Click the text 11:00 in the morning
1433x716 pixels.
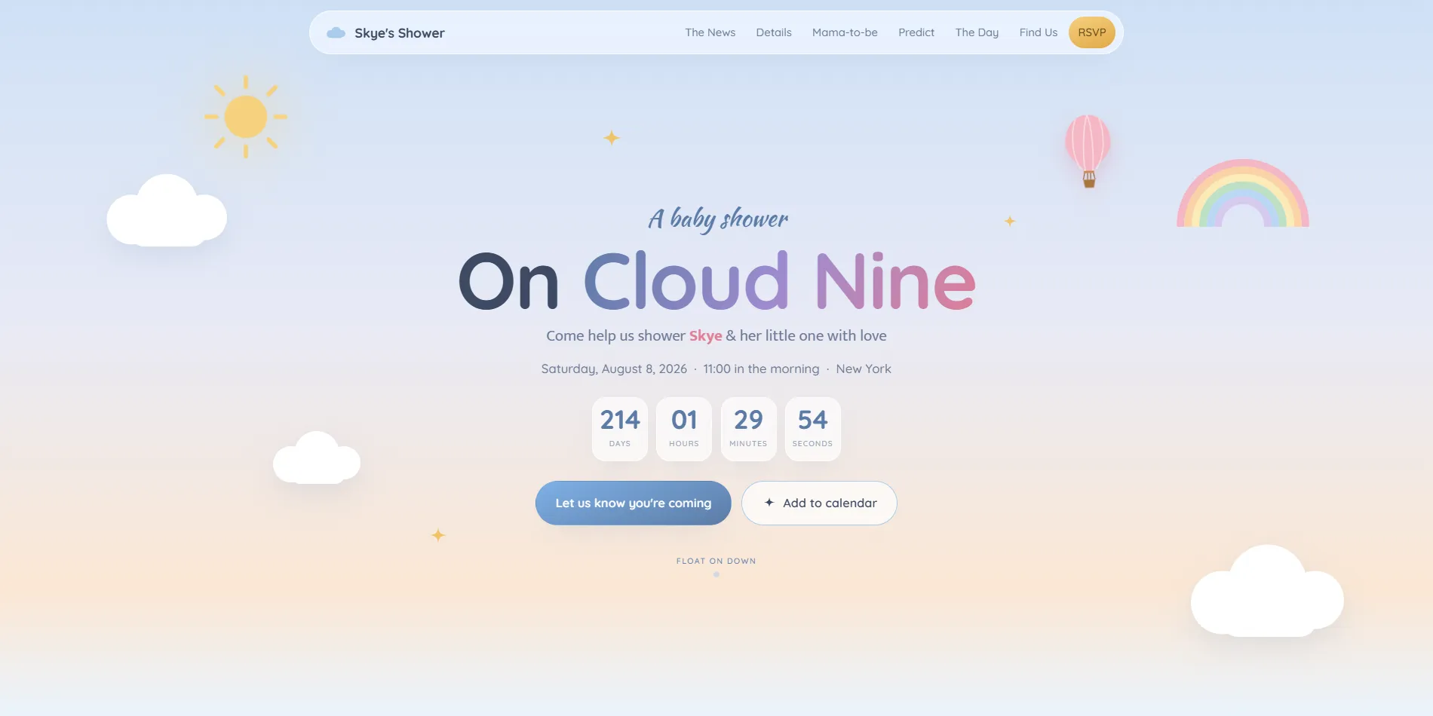[761, 369]
